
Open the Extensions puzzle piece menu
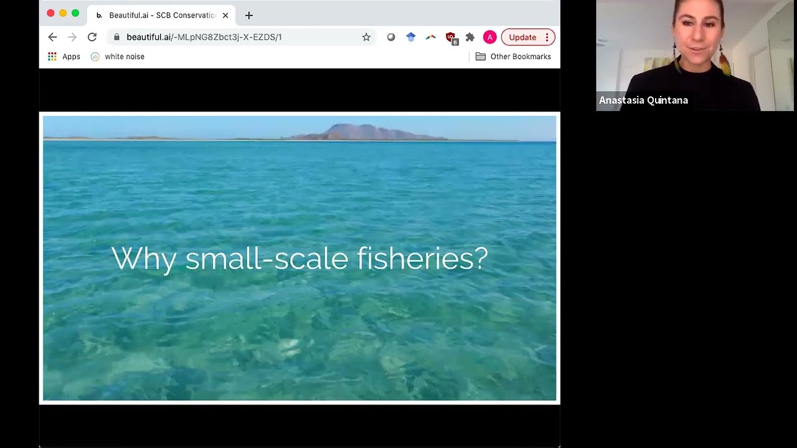click(470, 37)
